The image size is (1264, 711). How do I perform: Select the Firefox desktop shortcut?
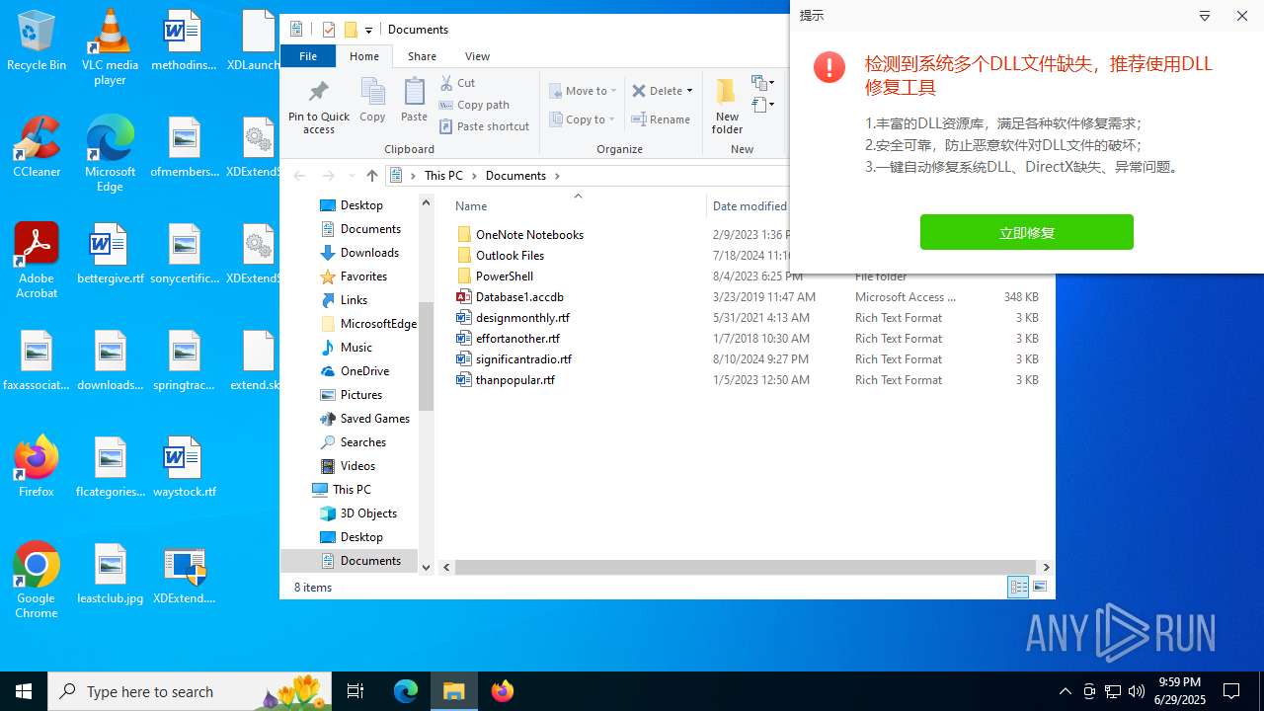pos(37,466)
